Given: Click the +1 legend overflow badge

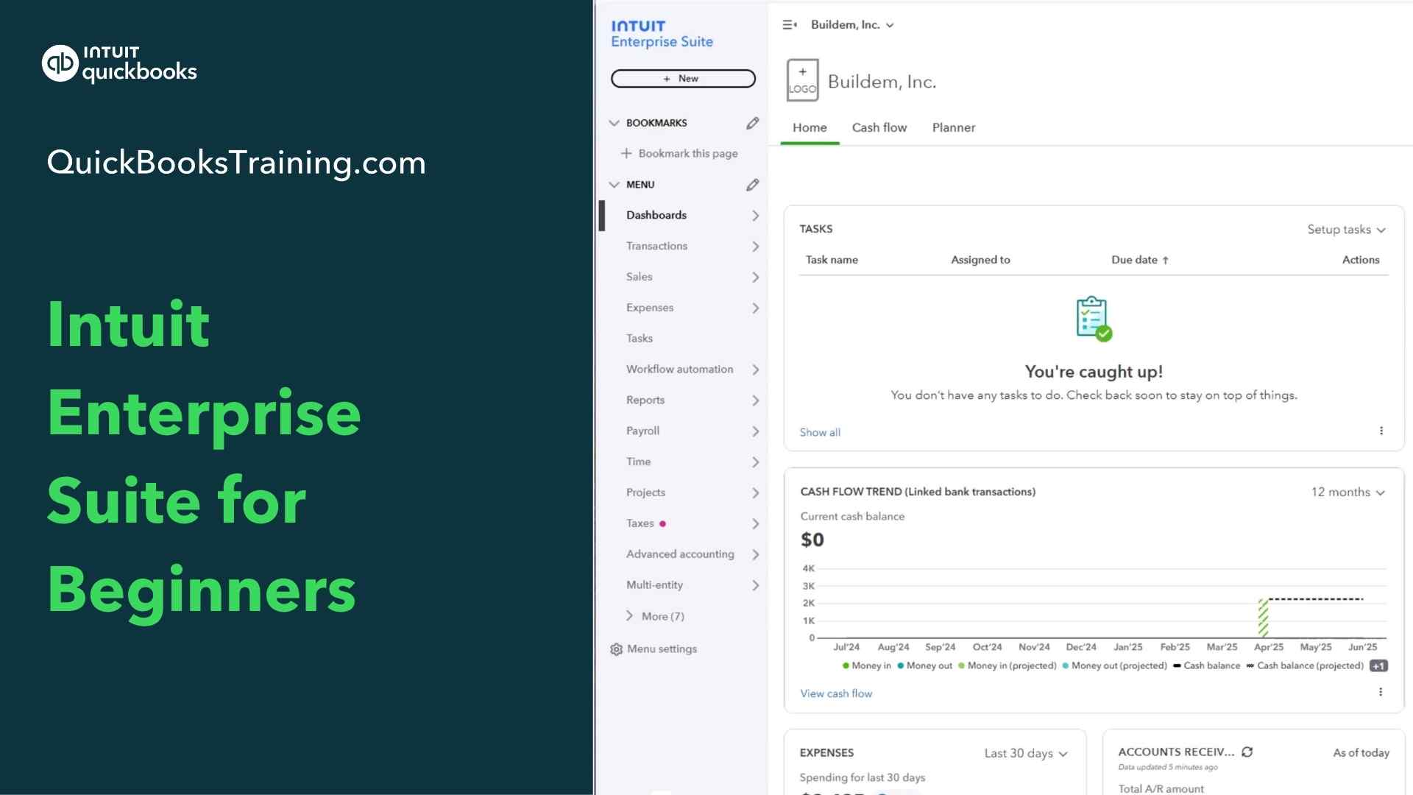Looking at the screenshot, I should pos(1378,665).
